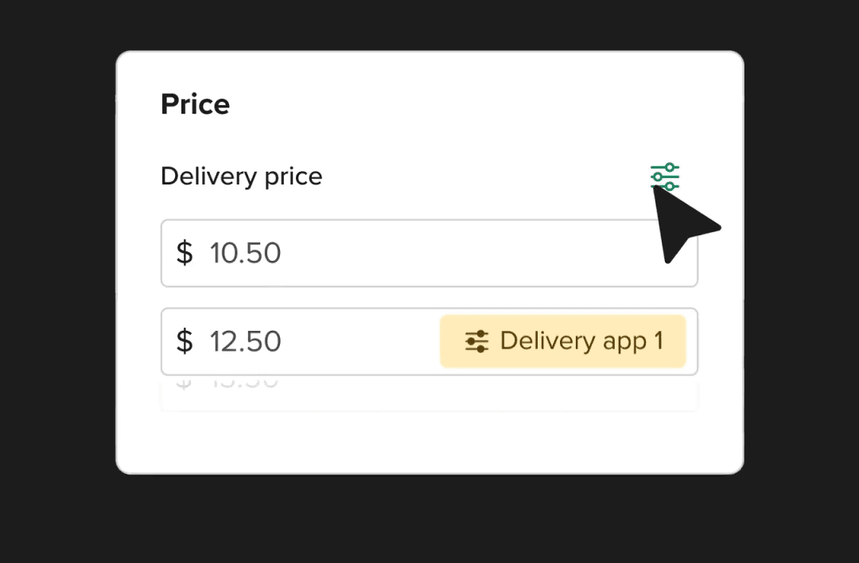The image size is (859, 563).
Task: Select the Price section heading
Action: coord(195,103)
